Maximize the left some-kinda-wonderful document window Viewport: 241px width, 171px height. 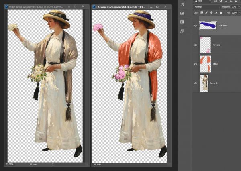(x=75, y=6)
